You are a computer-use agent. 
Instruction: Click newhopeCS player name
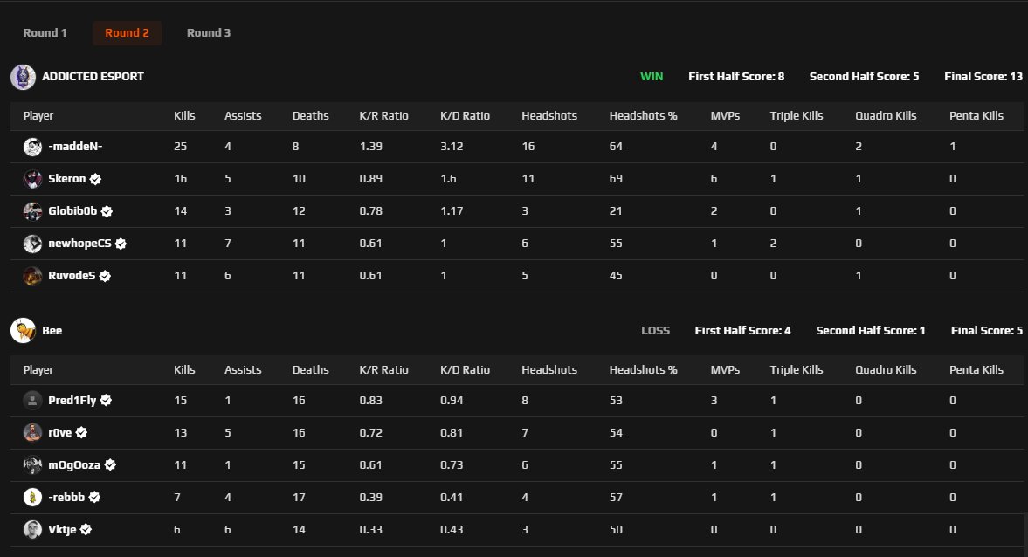point(80,243)
